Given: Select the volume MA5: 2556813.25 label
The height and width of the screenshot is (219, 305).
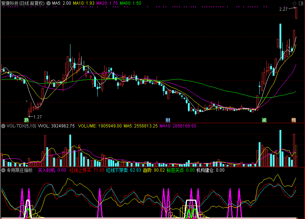Looking at the screenshot, I should [x=140, y=126].
